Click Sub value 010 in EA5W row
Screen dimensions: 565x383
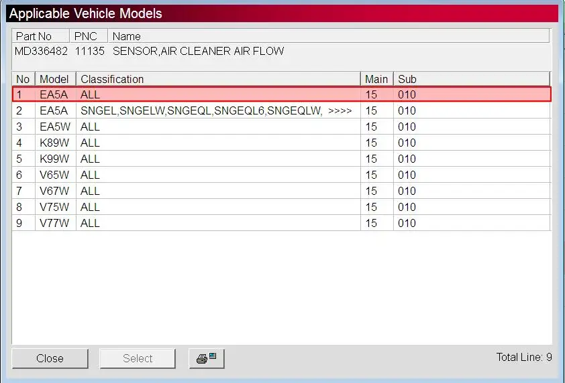point(407,127)
